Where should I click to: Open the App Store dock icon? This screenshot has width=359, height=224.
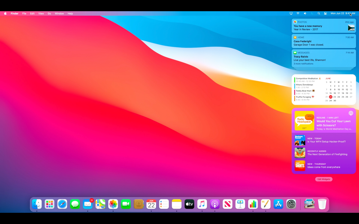[x=278, y=204]
